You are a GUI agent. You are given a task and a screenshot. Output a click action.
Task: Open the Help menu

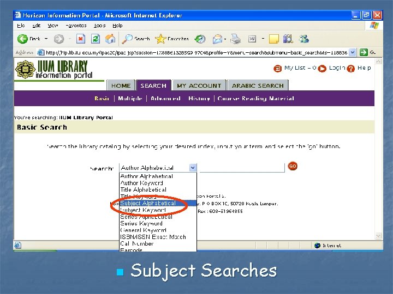(117, 26)
